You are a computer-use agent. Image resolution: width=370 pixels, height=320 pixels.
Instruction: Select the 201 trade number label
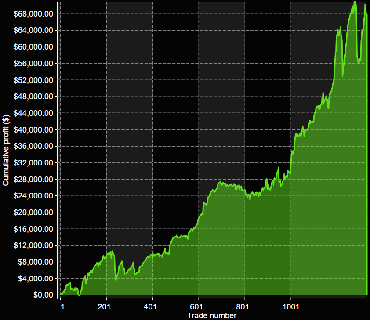click(x=103, y=306)
